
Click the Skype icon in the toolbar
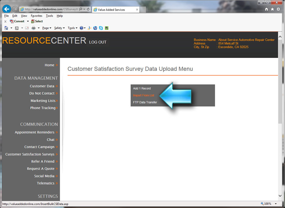(x=101, y=28)
